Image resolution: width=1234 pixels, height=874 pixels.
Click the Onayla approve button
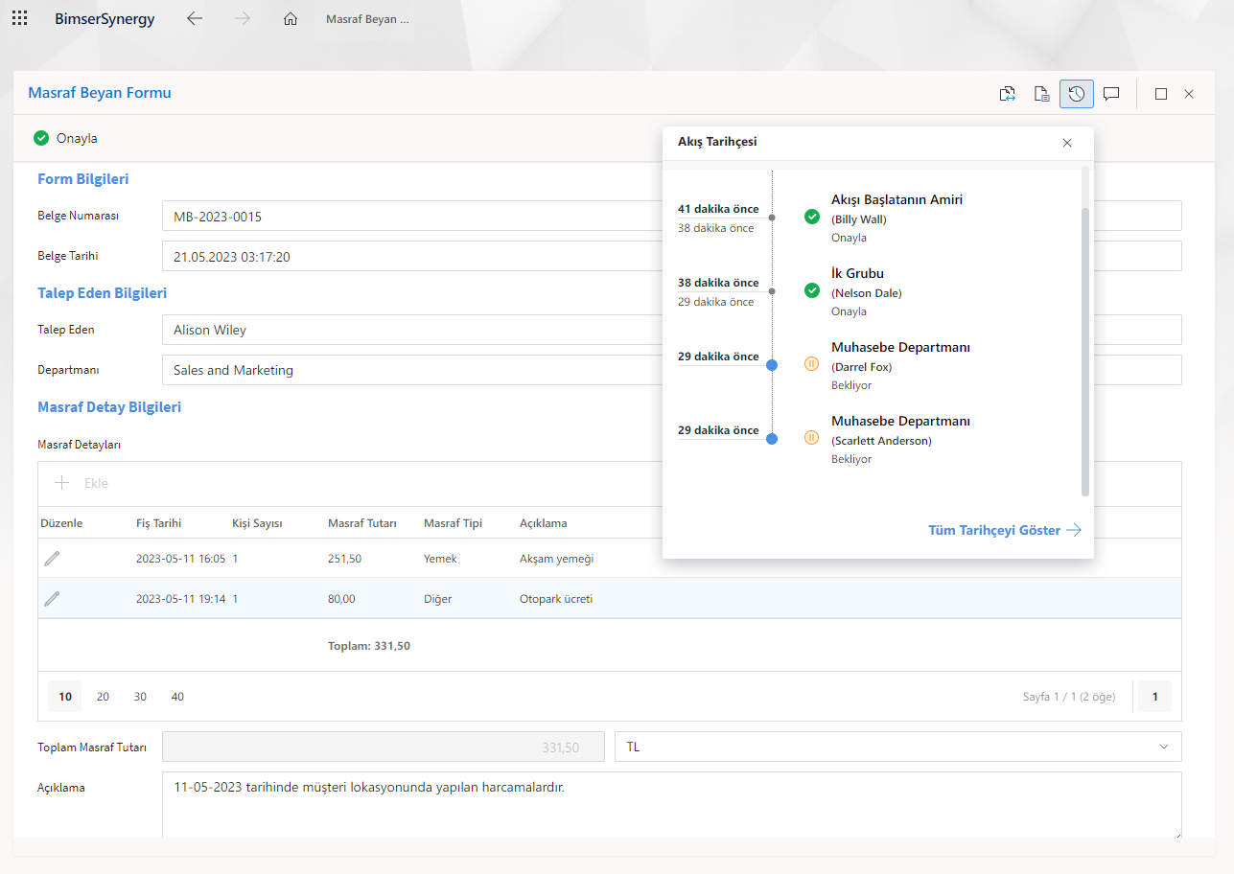(66, 138)
